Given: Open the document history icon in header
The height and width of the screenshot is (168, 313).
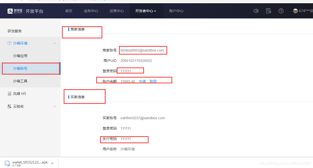Looking at the screenshot, I should tap(269, 11).
